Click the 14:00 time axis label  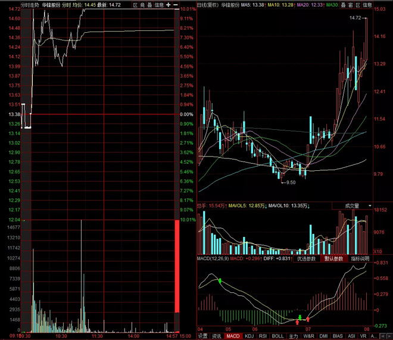[133, 336]
